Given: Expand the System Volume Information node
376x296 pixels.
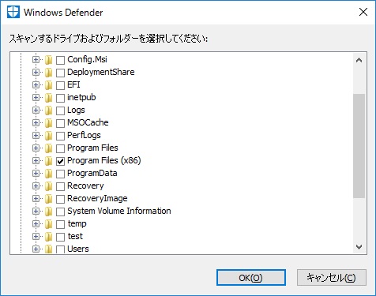Looking at the screenshot, I should (x=36, y=211).
